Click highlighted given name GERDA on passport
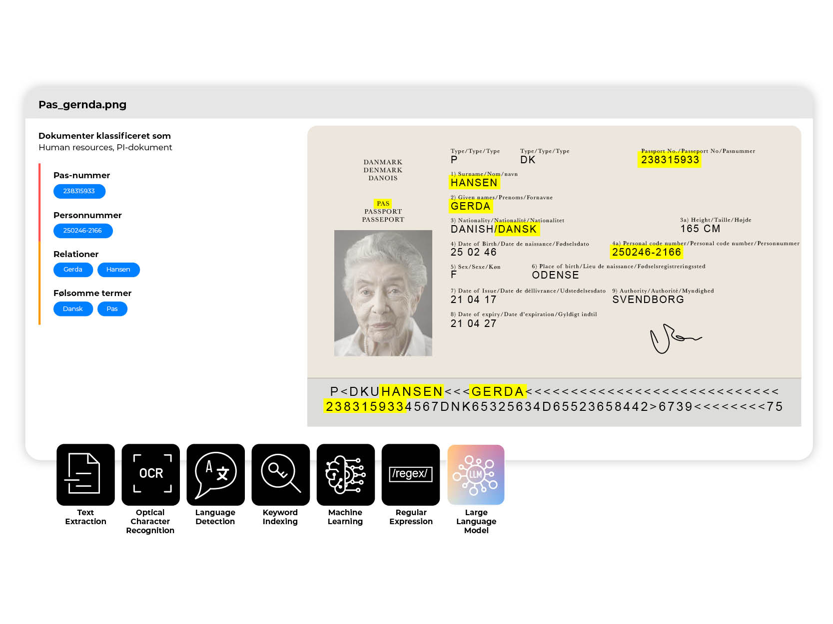The height and width of the screenshot is (624, 833). point(470,206)
